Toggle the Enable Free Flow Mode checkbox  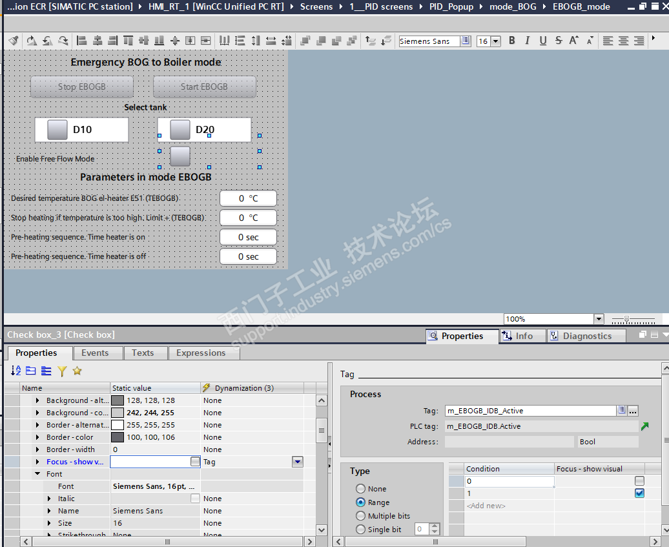click(x=180, y=156)
